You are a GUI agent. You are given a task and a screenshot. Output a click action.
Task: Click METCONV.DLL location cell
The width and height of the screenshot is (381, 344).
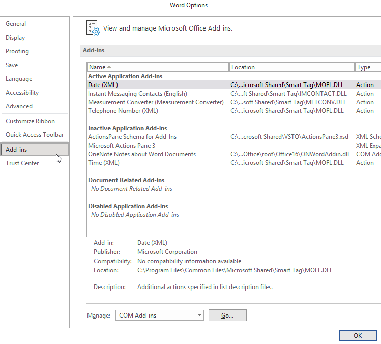tap(288, 102)
